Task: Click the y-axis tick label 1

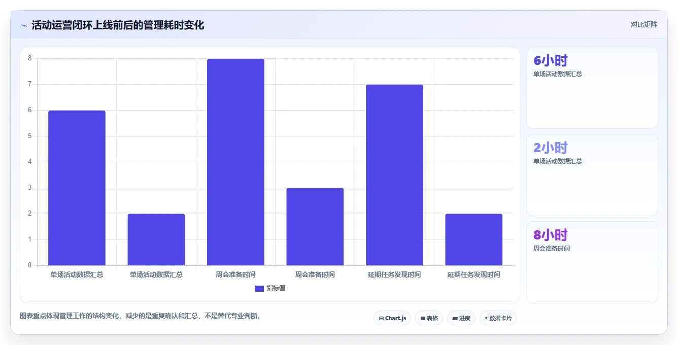Action: point(29,239)
